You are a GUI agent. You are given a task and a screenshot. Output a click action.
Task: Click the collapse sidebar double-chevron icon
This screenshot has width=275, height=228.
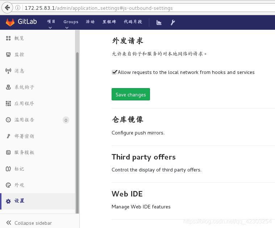(9, 223)
